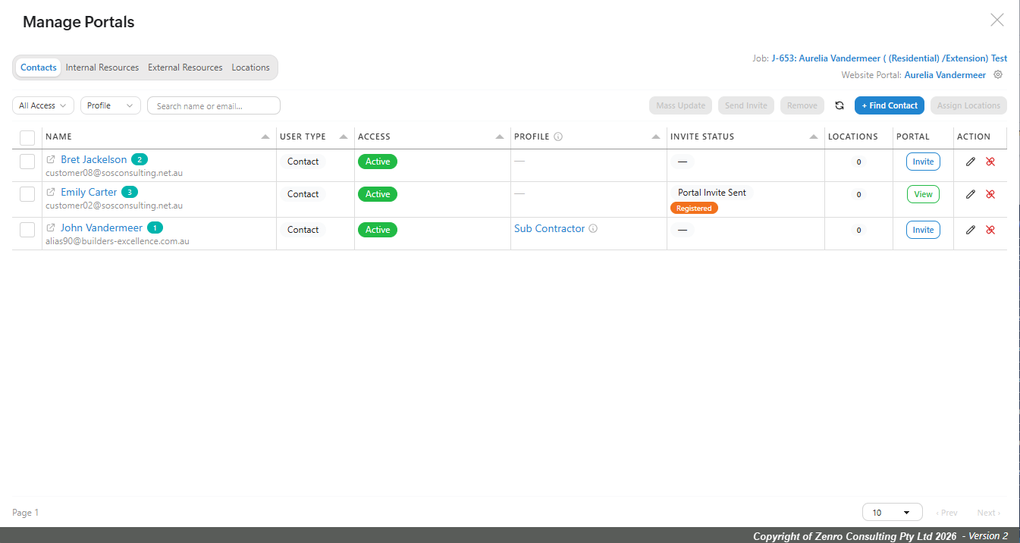Sort by Invite Status column arrow
Viewport: 1020px width, 543px height.
tap(814, 137)
